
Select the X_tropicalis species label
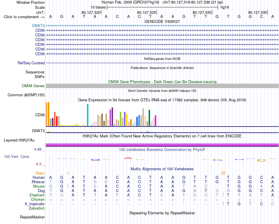point(35,204)
